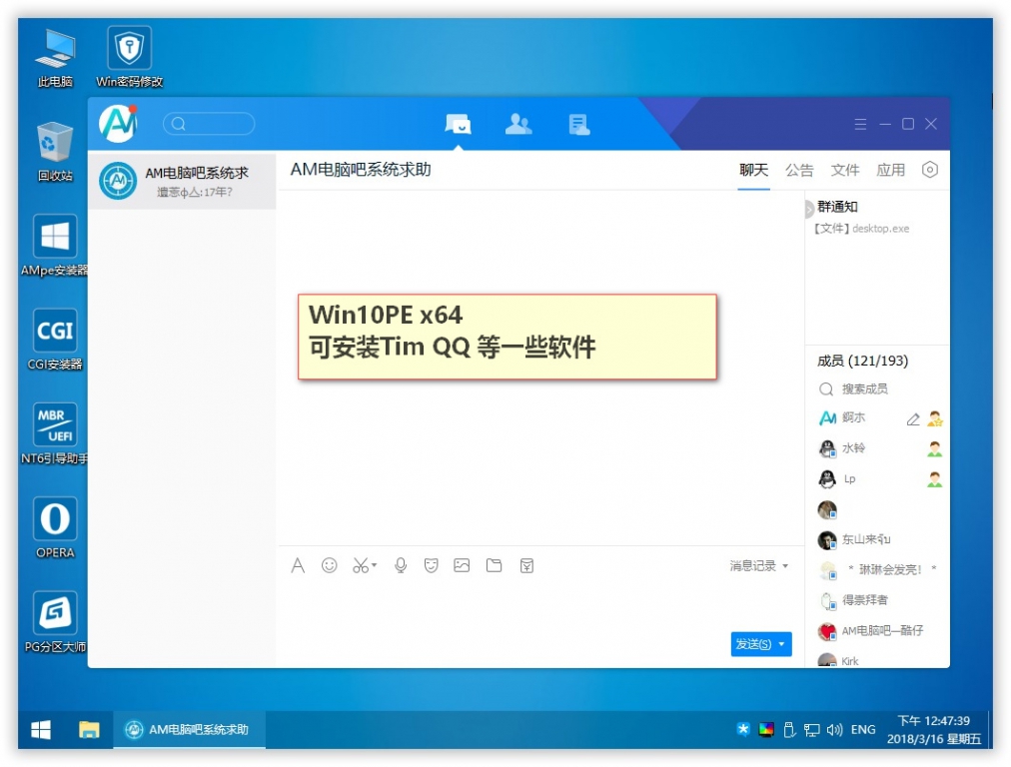
Task: Open the contacts people icon
Action: tap(518, 123)
